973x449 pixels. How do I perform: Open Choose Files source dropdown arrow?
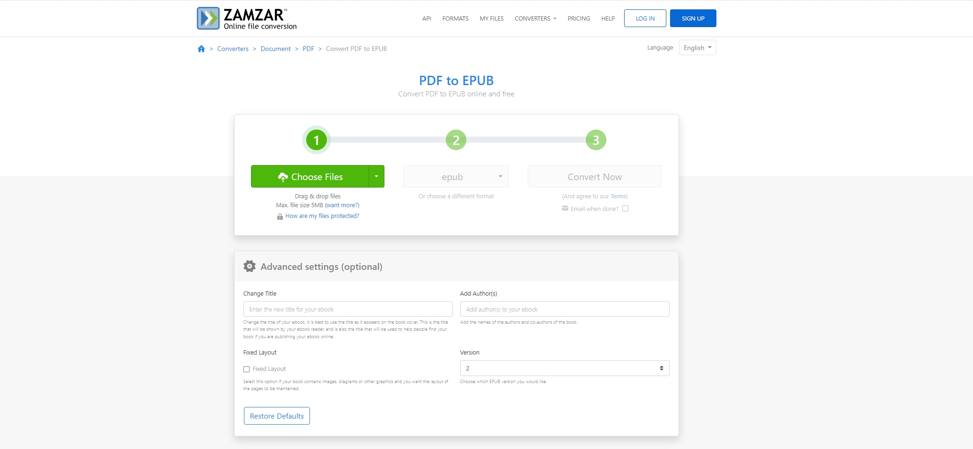pos(376,176)
